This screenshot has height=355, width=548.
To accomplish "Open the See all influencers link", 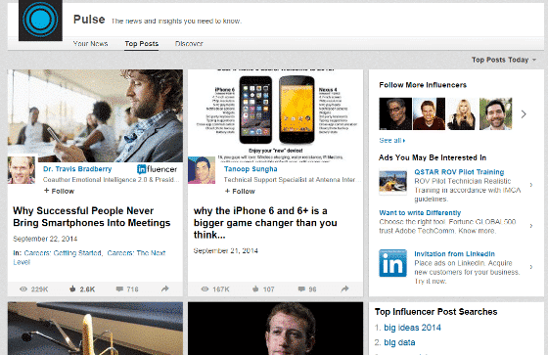I will pos(392,141).
